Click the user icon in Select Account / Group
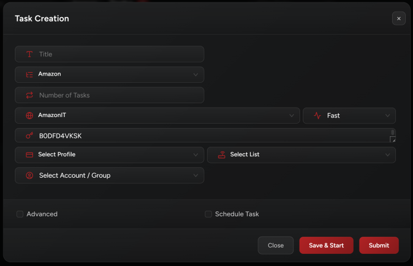This screenshot has height=266, width=413. tap(30, 175)
